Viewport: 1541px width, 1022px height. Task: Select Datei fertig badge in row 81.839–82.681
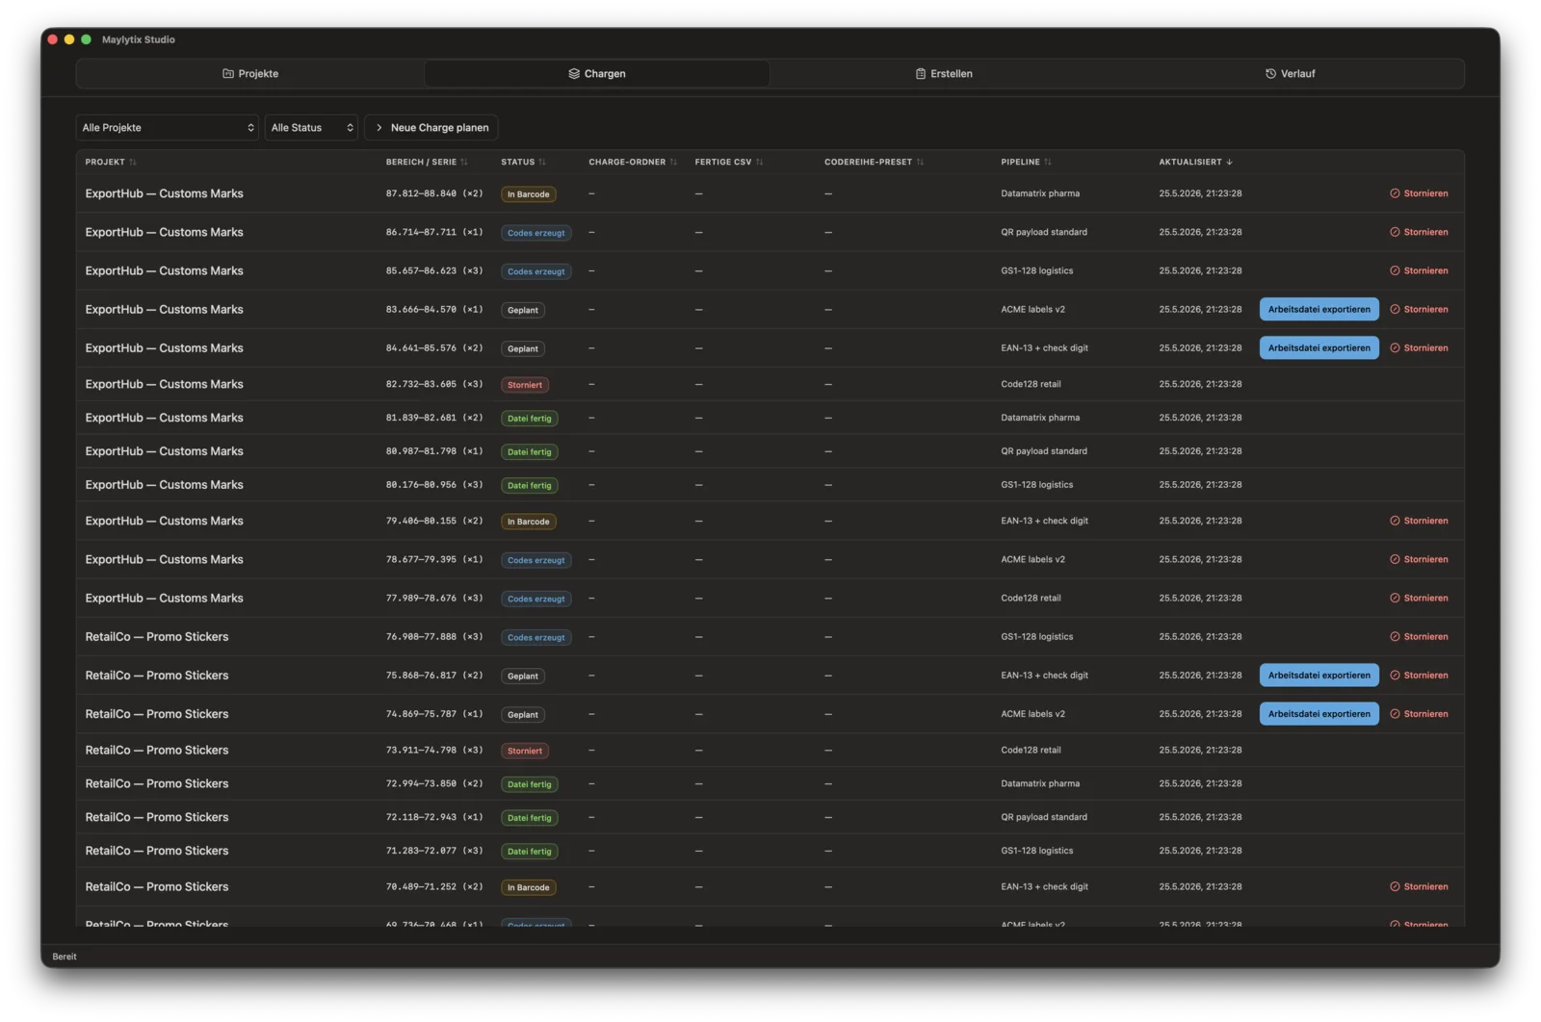tap(529, 419)
